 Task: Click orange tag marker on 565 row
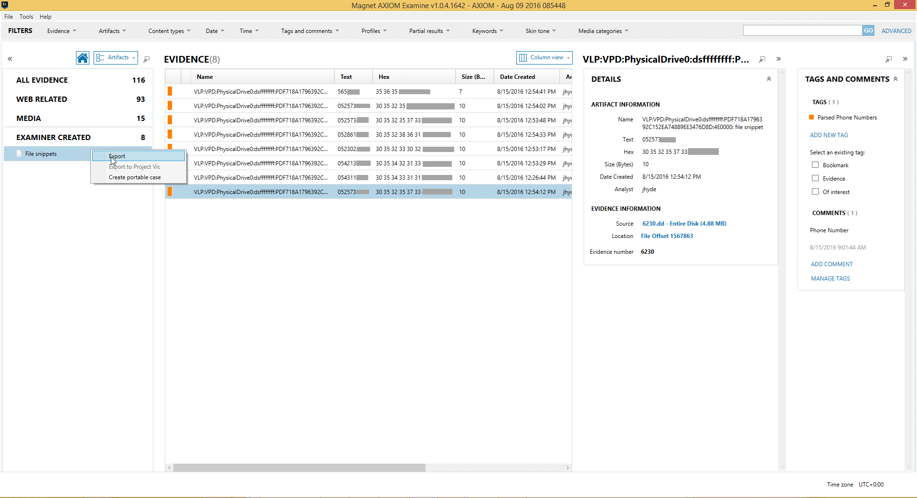[x=170, y=91]
